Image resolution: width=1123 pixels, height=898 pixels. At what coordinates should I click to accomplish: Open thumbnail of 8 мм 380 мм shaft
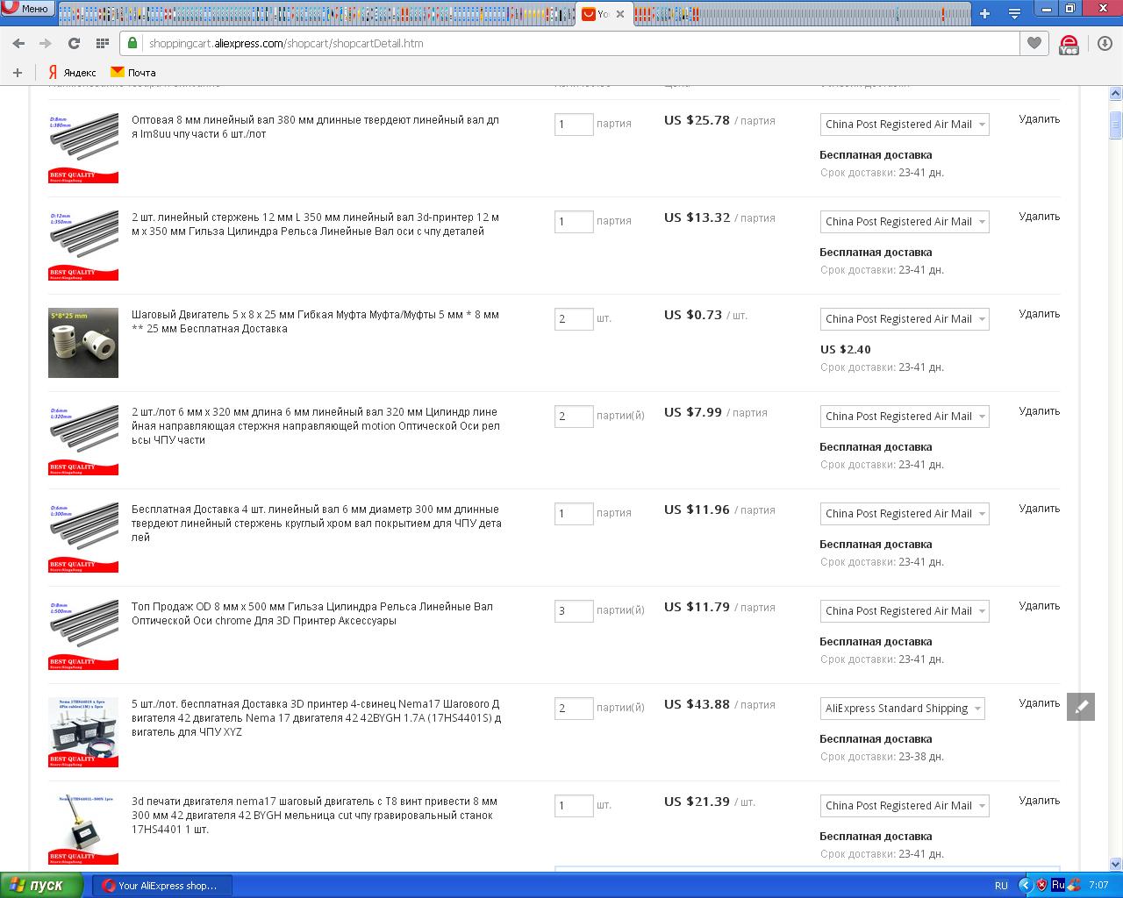[x=83, y=148]
